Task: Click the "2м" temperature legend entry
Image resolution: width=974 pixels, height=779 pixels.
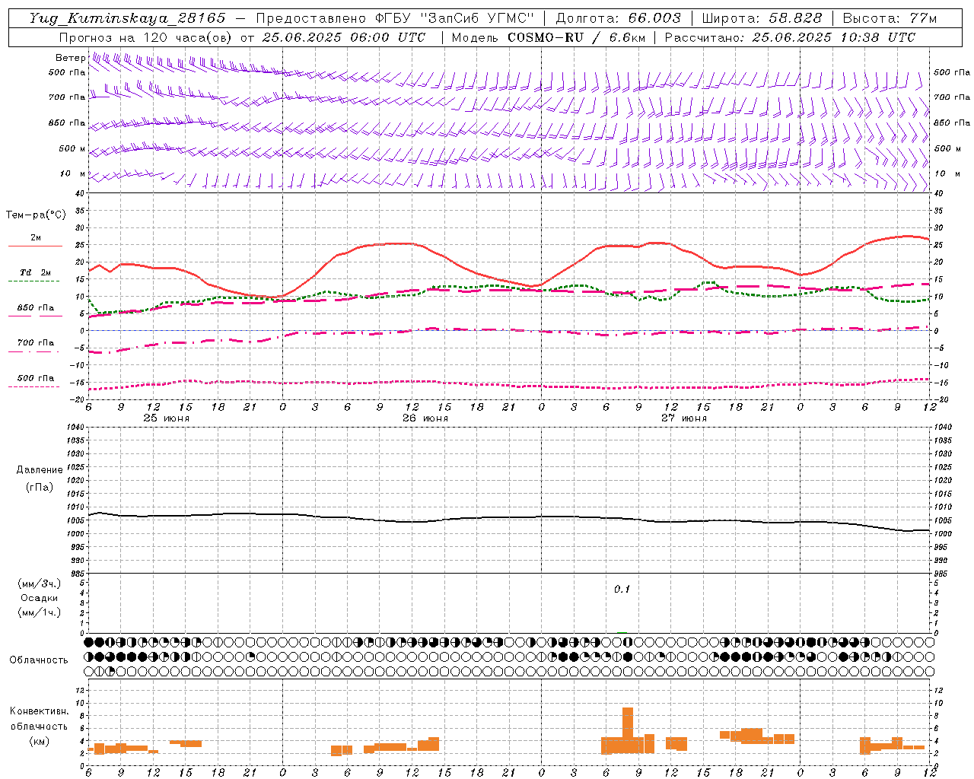Action: tap(36, 238)
